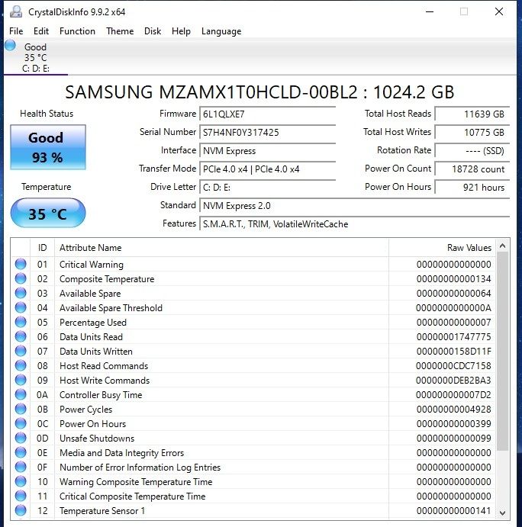
Task: Click the CrystalDiskInfo app icon in title bar
Action: tap(16, 12)
